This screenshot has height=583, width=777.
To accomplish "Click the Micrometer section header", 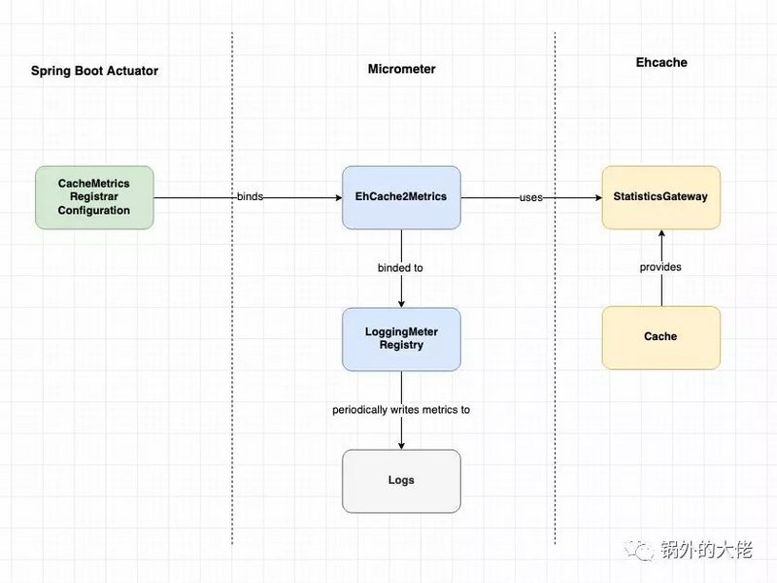I will (400, 69).
